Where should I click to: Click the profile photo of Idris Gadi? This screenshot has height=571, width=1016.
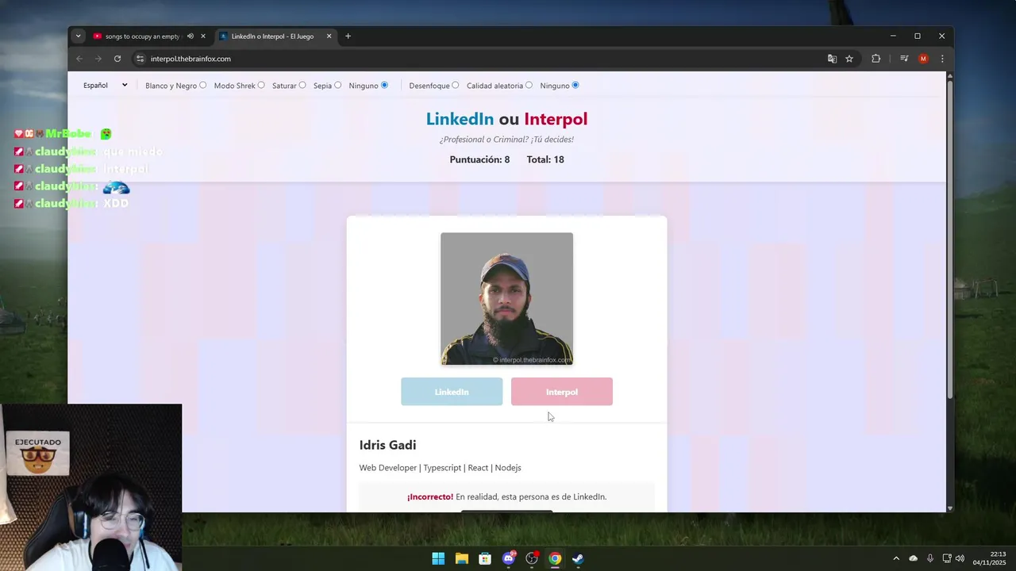pos(506,299)
